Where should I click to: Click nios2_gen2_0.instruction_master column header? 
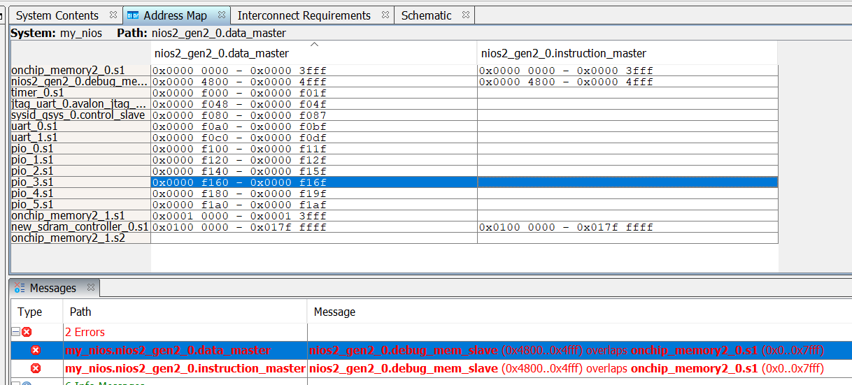click(x=627, y=53)
